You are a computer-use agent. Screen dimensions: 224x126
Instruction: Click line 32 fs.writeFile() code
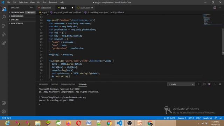(61, 77)
